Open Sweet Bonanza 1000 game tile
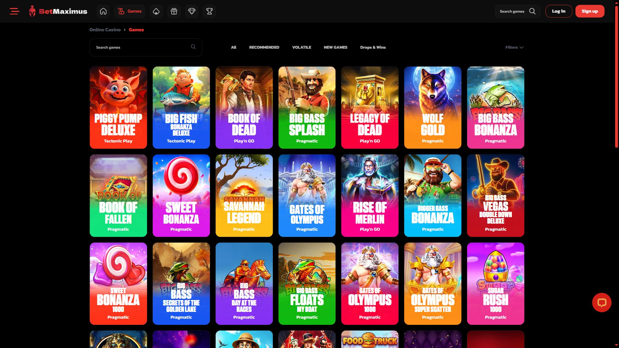Viewport: 619px width, 348px height. [118, 284]
